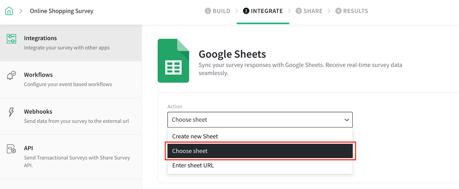Select Create new Sheet option
The height and width of the screenshot is (189, 459).
pos(260,137)
